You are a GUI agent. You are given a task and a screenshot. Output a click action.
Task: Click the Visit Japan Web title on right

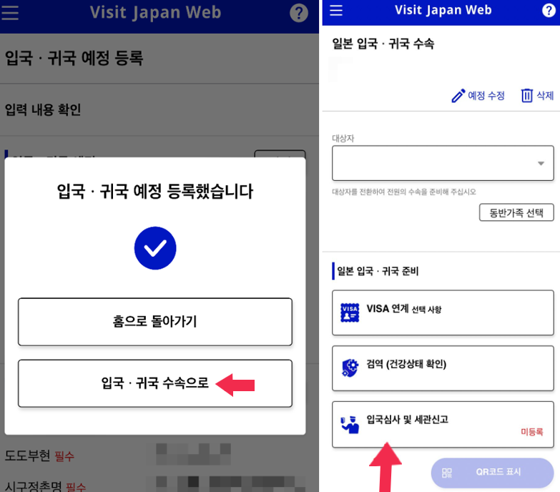443,10
